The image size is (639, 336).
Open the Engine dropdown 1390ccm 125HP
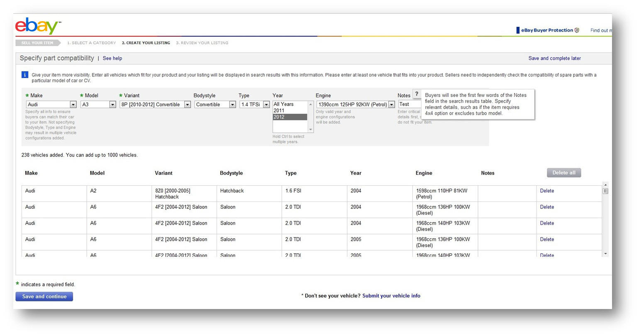(356, 105)
